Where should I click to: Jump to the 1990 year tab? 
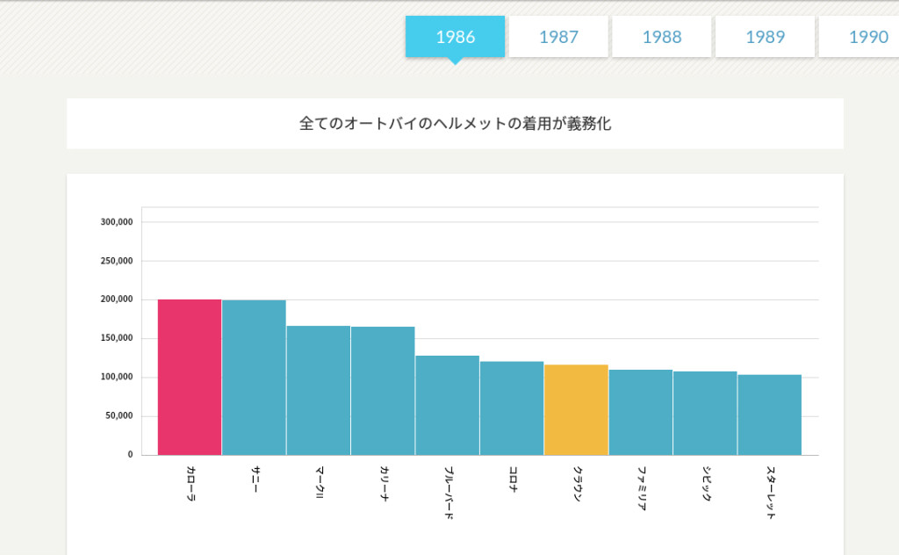[865, 37]
